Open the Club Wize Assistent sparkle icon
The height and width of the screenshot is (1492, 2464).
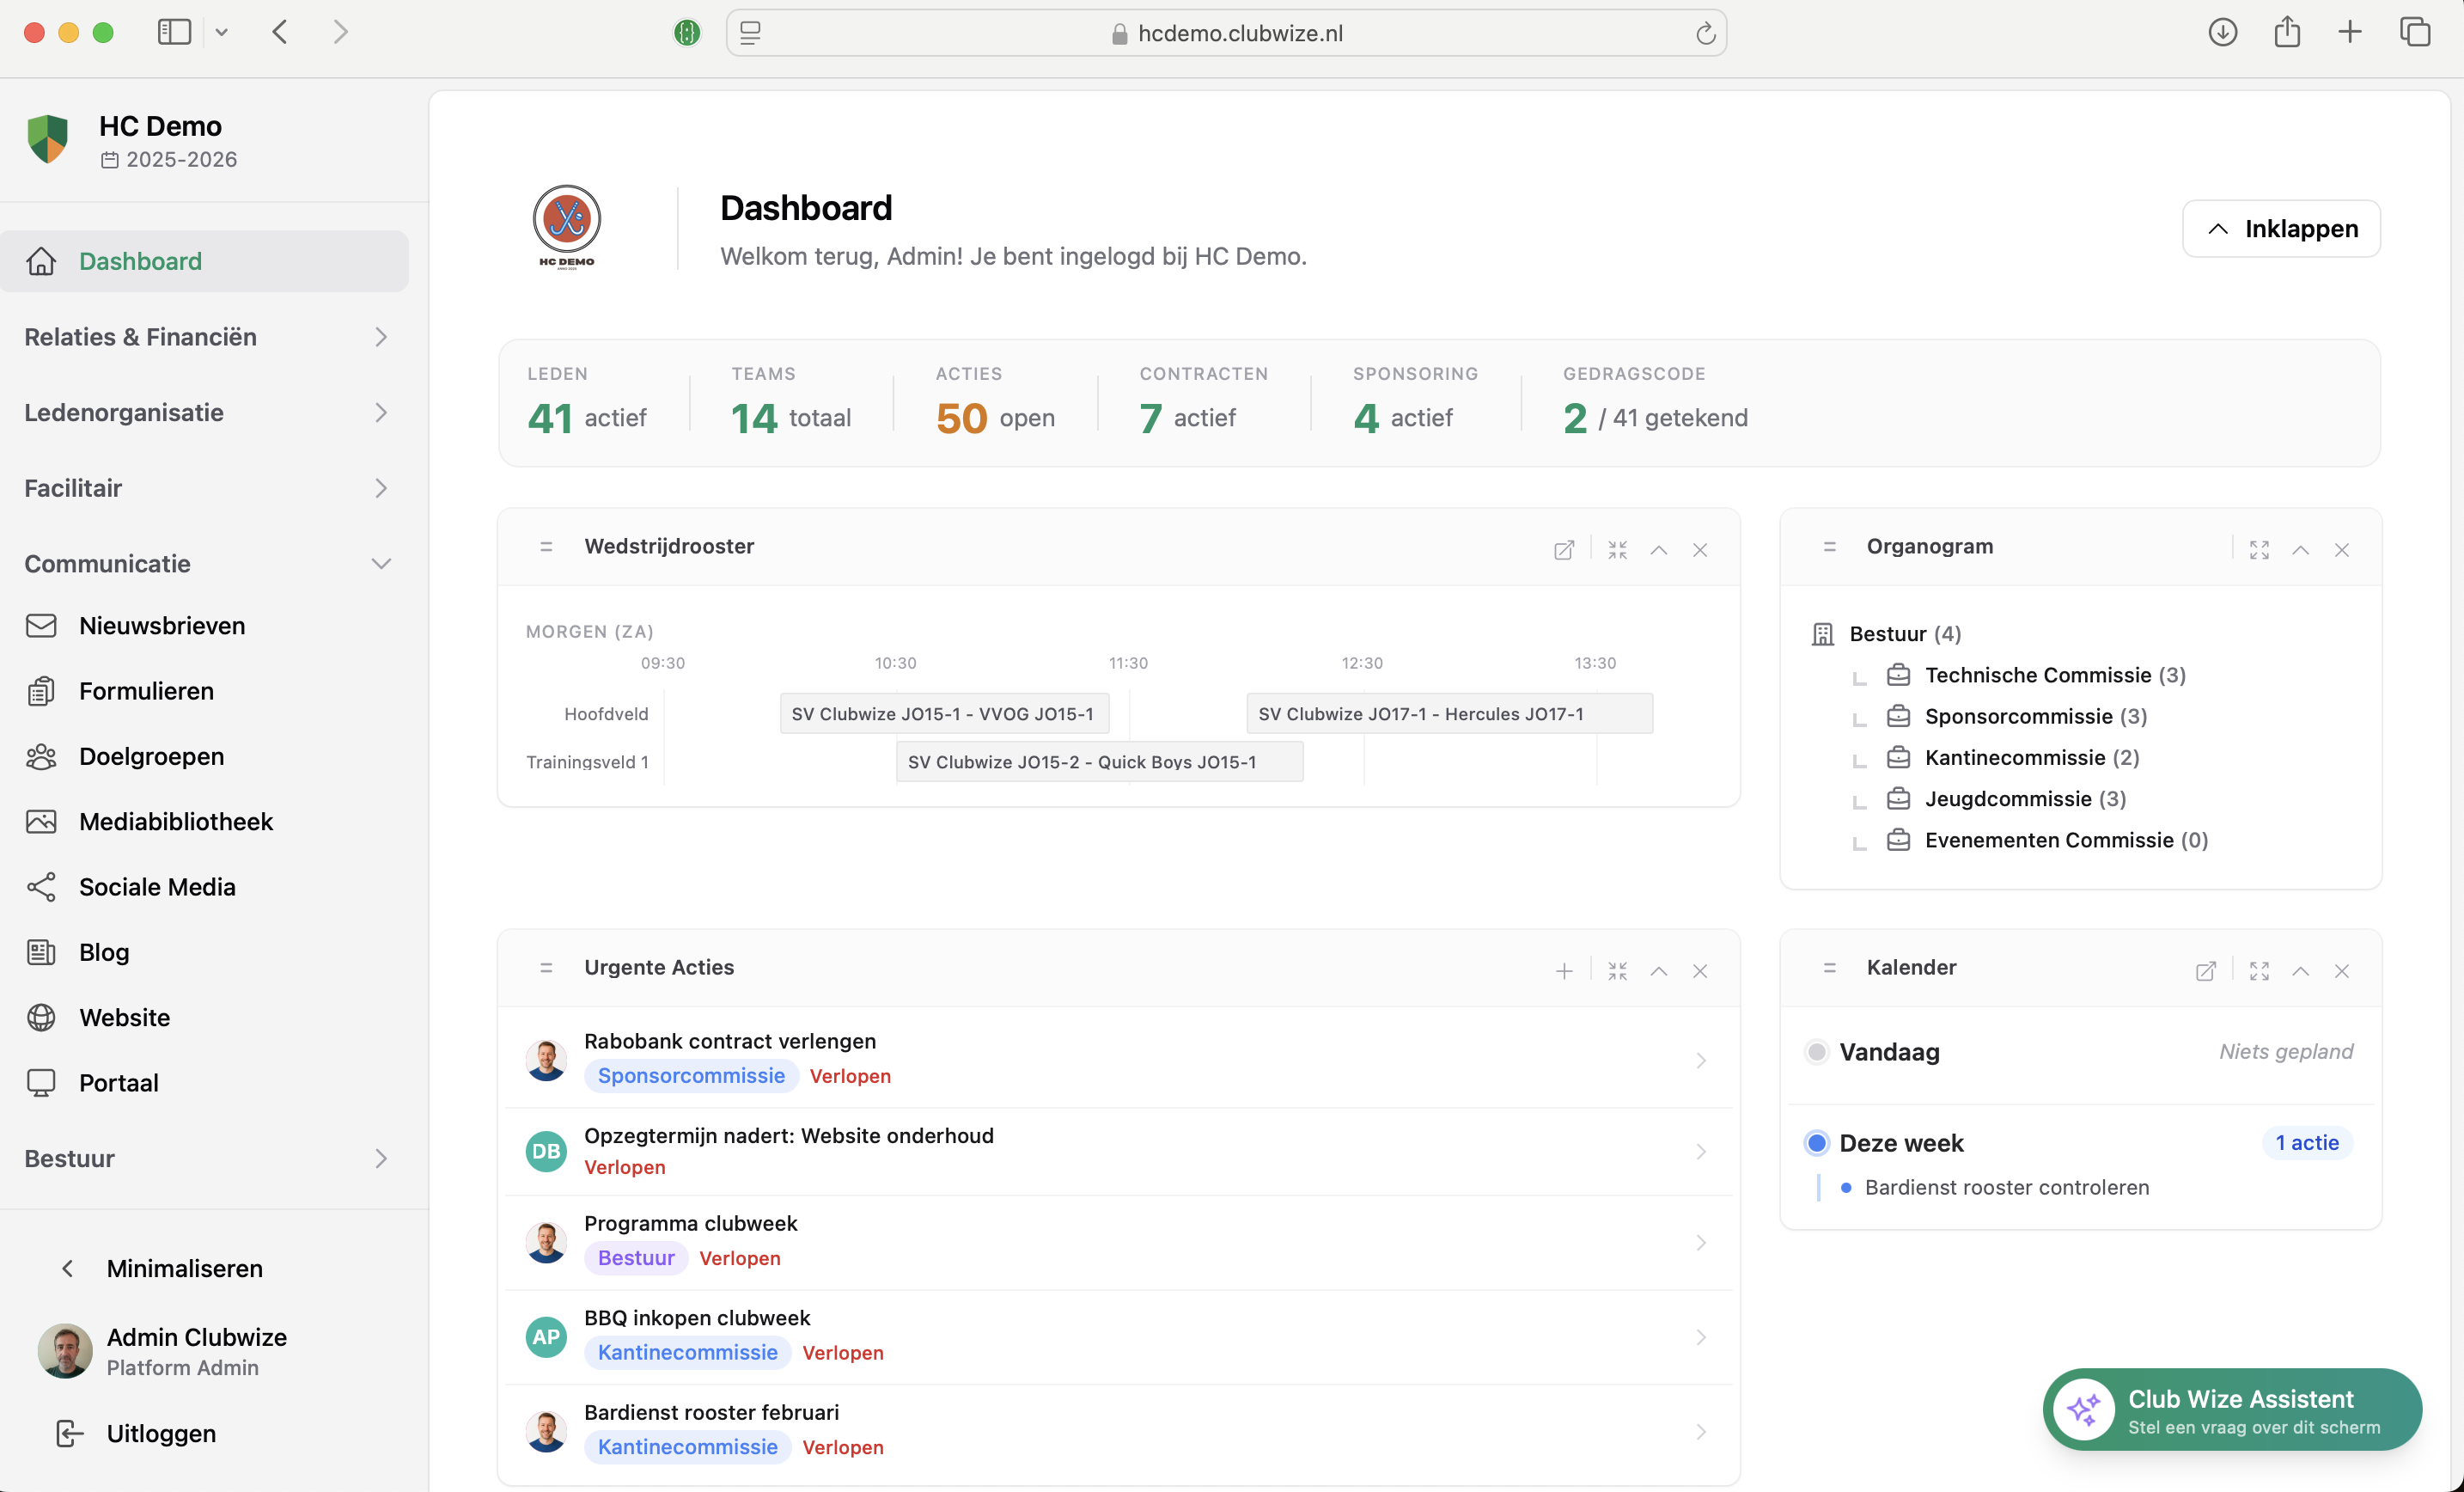[x=2087, y=1409]
